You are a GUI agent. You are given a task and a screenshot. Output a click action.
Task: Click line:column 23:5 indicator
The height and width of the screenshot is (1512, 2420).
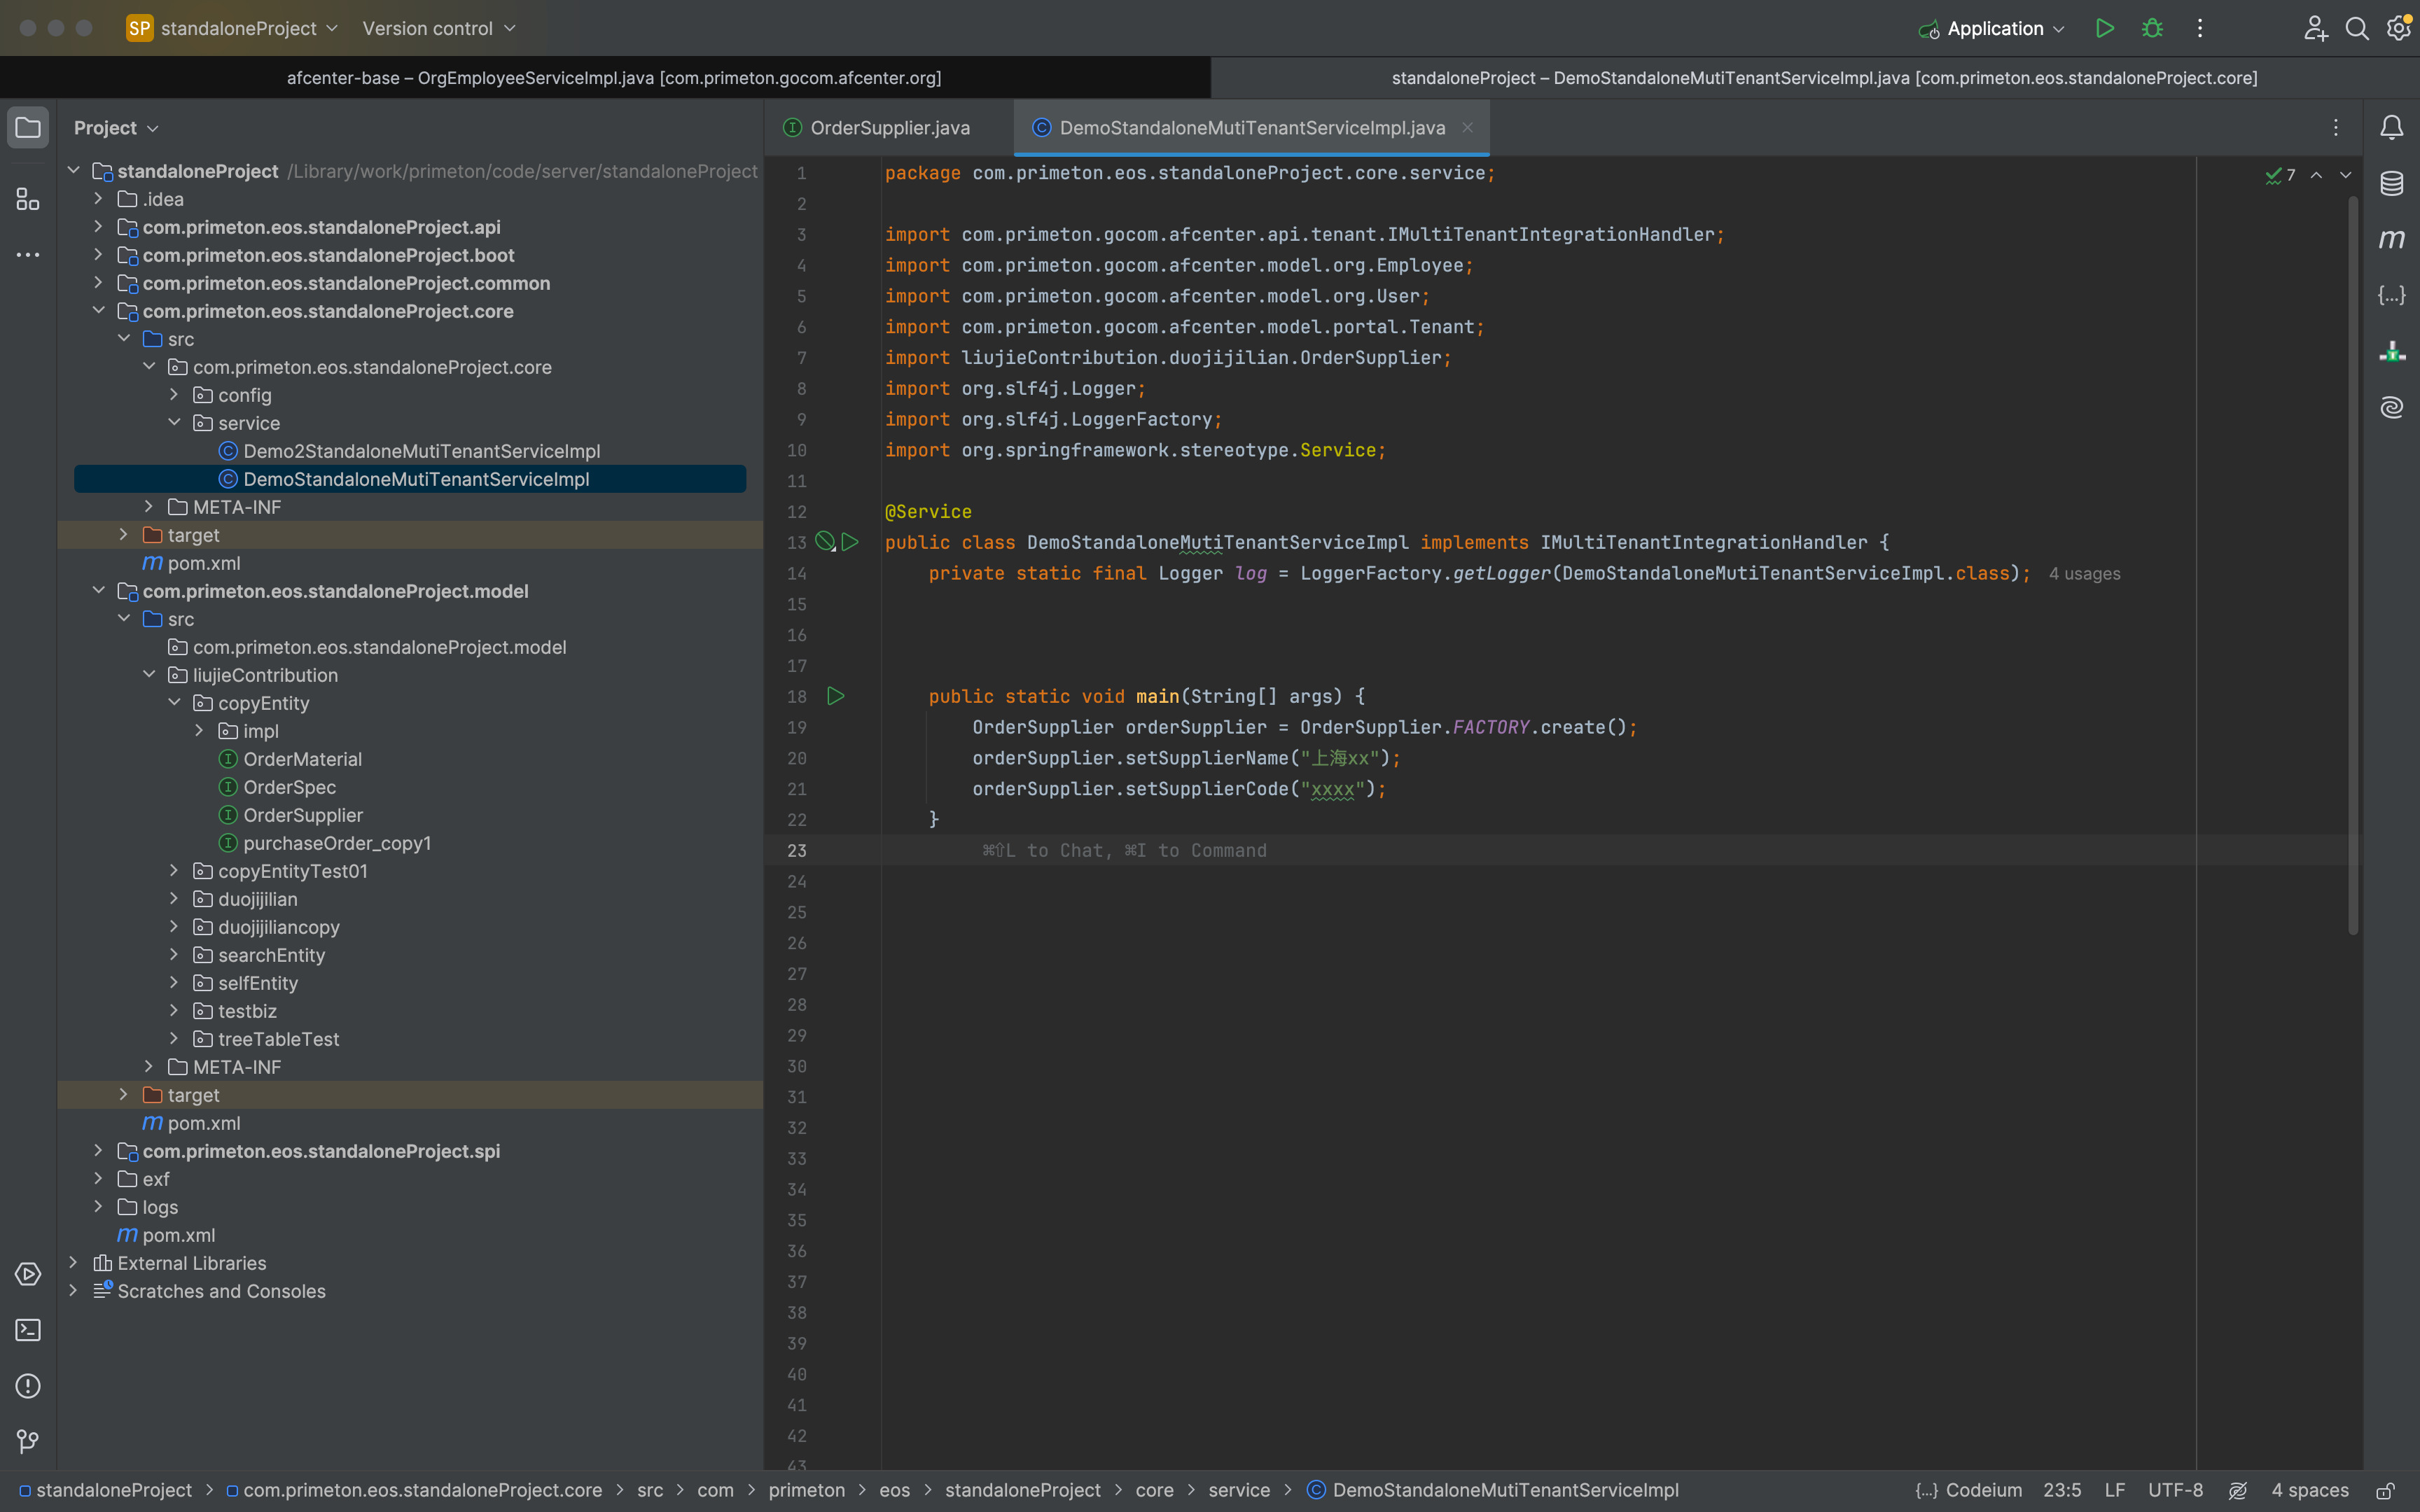(2062, 1491)
